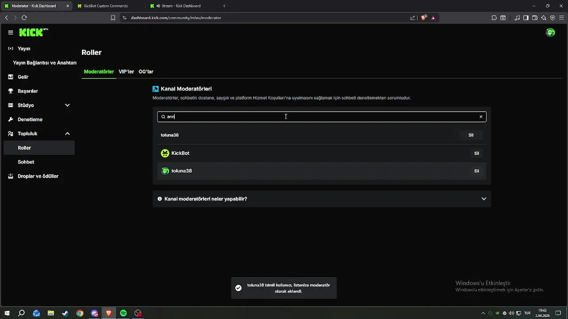Image resolution: width=568 pixels, height=319 pixels.
Task: Show hidden system tray icons
Action: click(483, 313)
